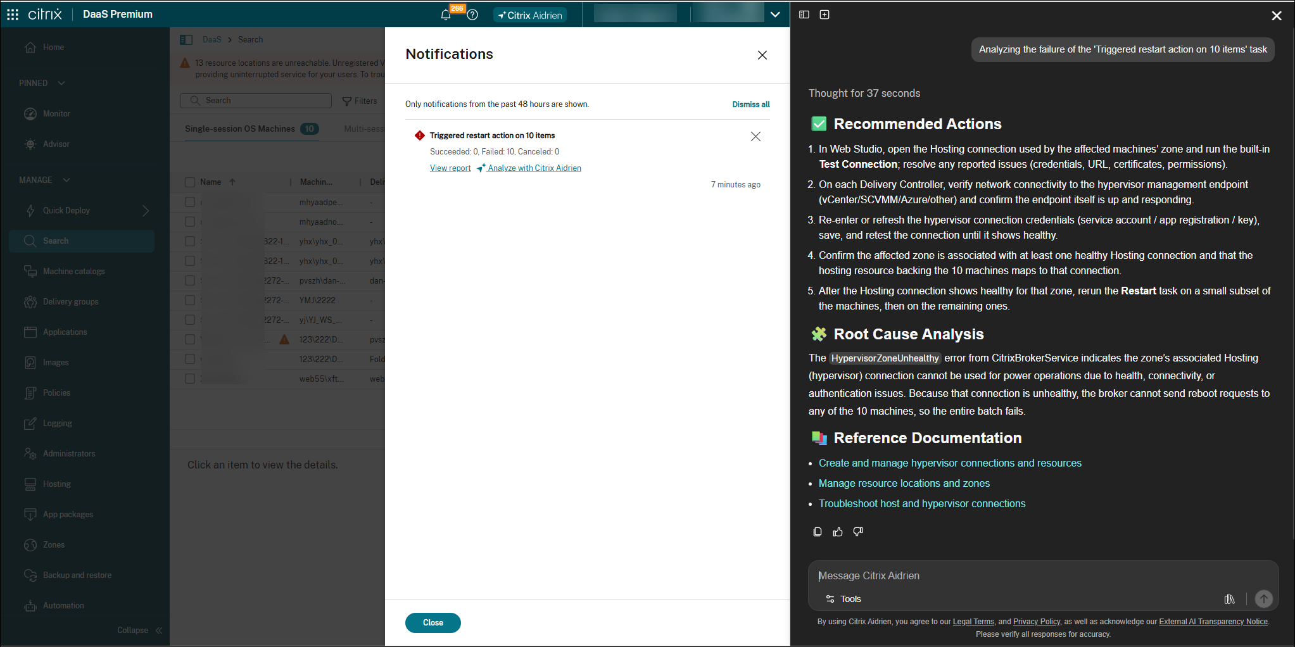The height and width of the screenshot is (647, 1295).
Task: Click the warning icon in 123\222\D row
Action: tap(284, 339)
